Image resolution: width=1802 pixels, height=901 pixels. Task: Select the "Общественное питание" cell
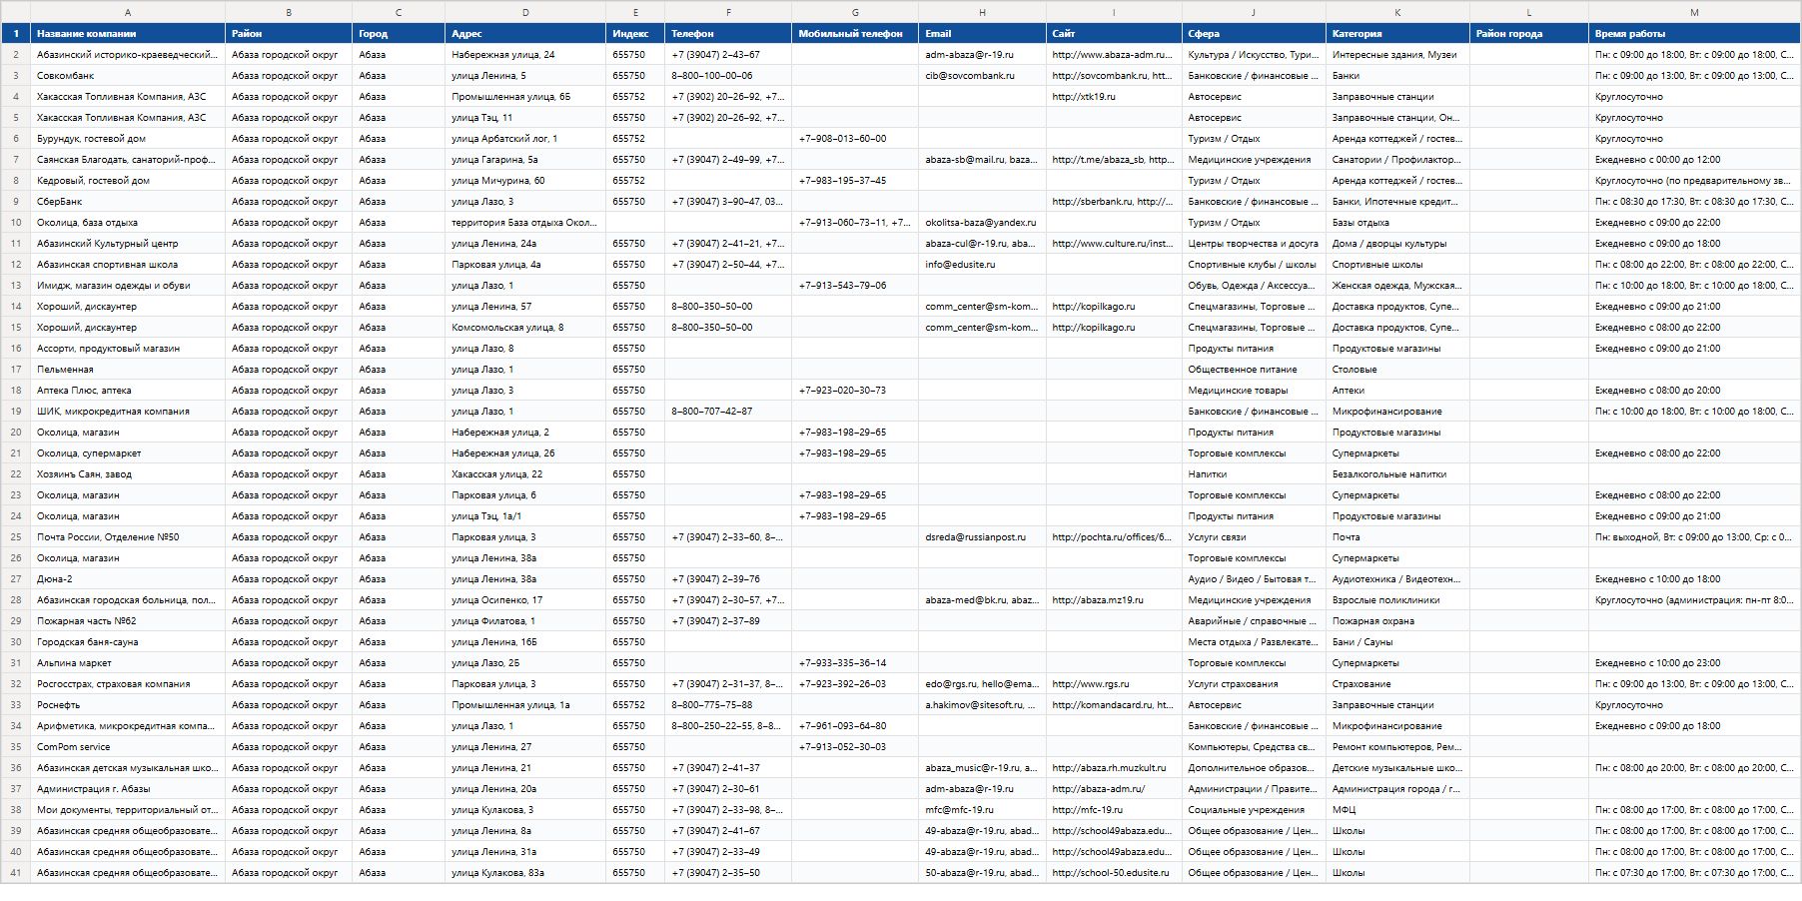tap(1254, 370)
